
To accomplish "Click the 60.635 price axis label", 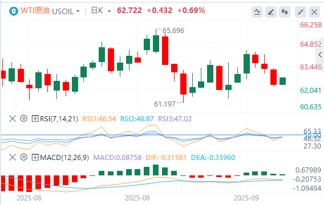I will coord(311,107).
